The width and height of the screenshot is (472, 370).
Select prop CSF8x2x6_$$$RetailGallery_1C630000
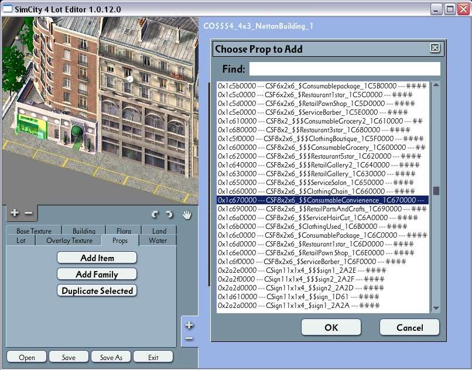click(323, 174)
